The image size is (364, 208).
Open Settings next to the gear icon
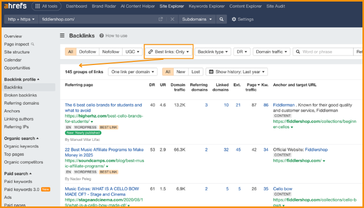pyautogui.click(x=243, y=19)
